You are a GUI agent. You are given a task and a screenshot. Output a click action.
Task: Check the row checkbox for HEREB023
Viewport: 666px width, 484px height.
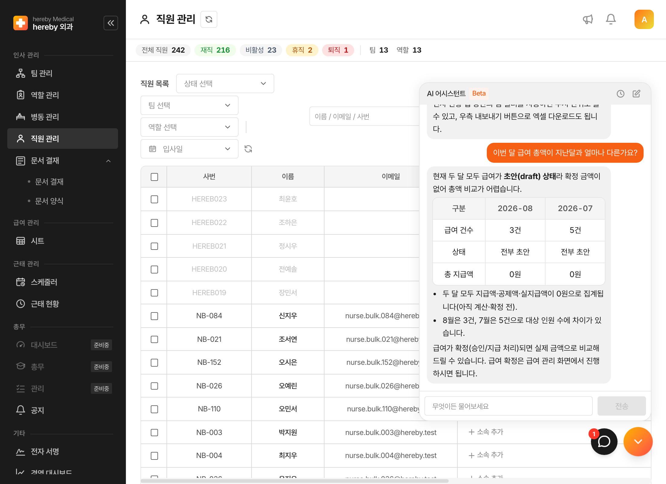pos(154,199)
